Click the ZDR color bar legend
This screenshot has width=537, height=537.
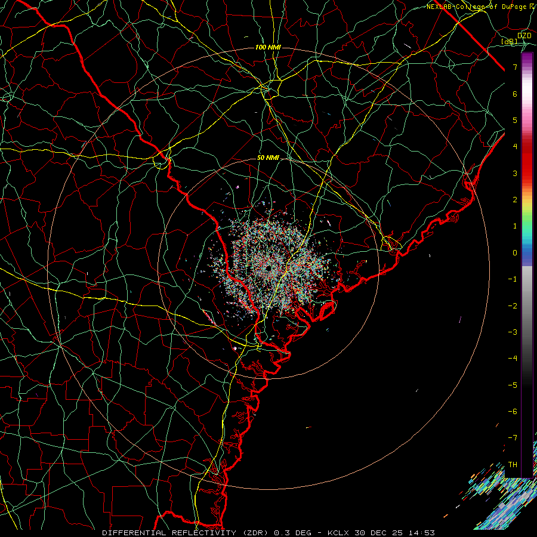[x=527, y=265]
